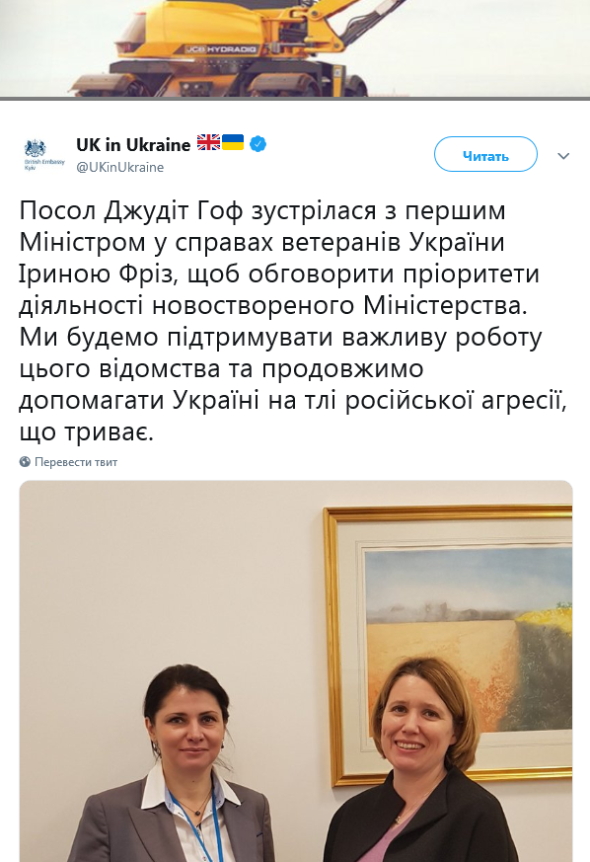Click the woman in gray blazer
The width and height of the screenshot is (590, 862).
176,767
